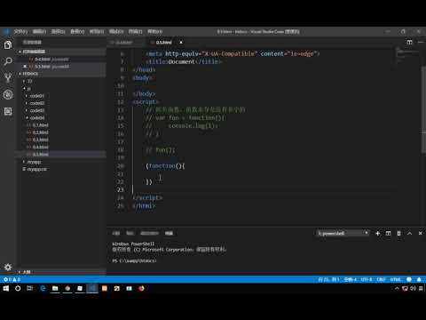Image resolution: width=426 pixels, height=320 pixels.
Task: Click CRLF line ending in status bar
Action: (382, 279)
